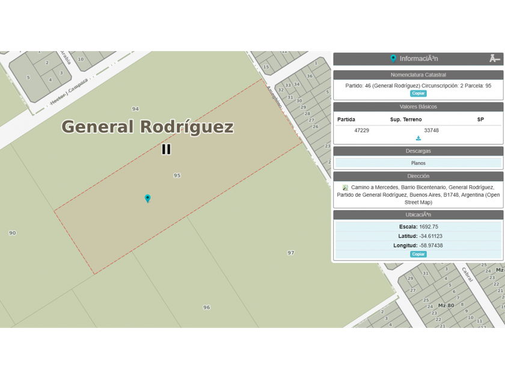Click the General Rodríguez map label
This screenshot has height=379, width=505.
tap(147, 127)
